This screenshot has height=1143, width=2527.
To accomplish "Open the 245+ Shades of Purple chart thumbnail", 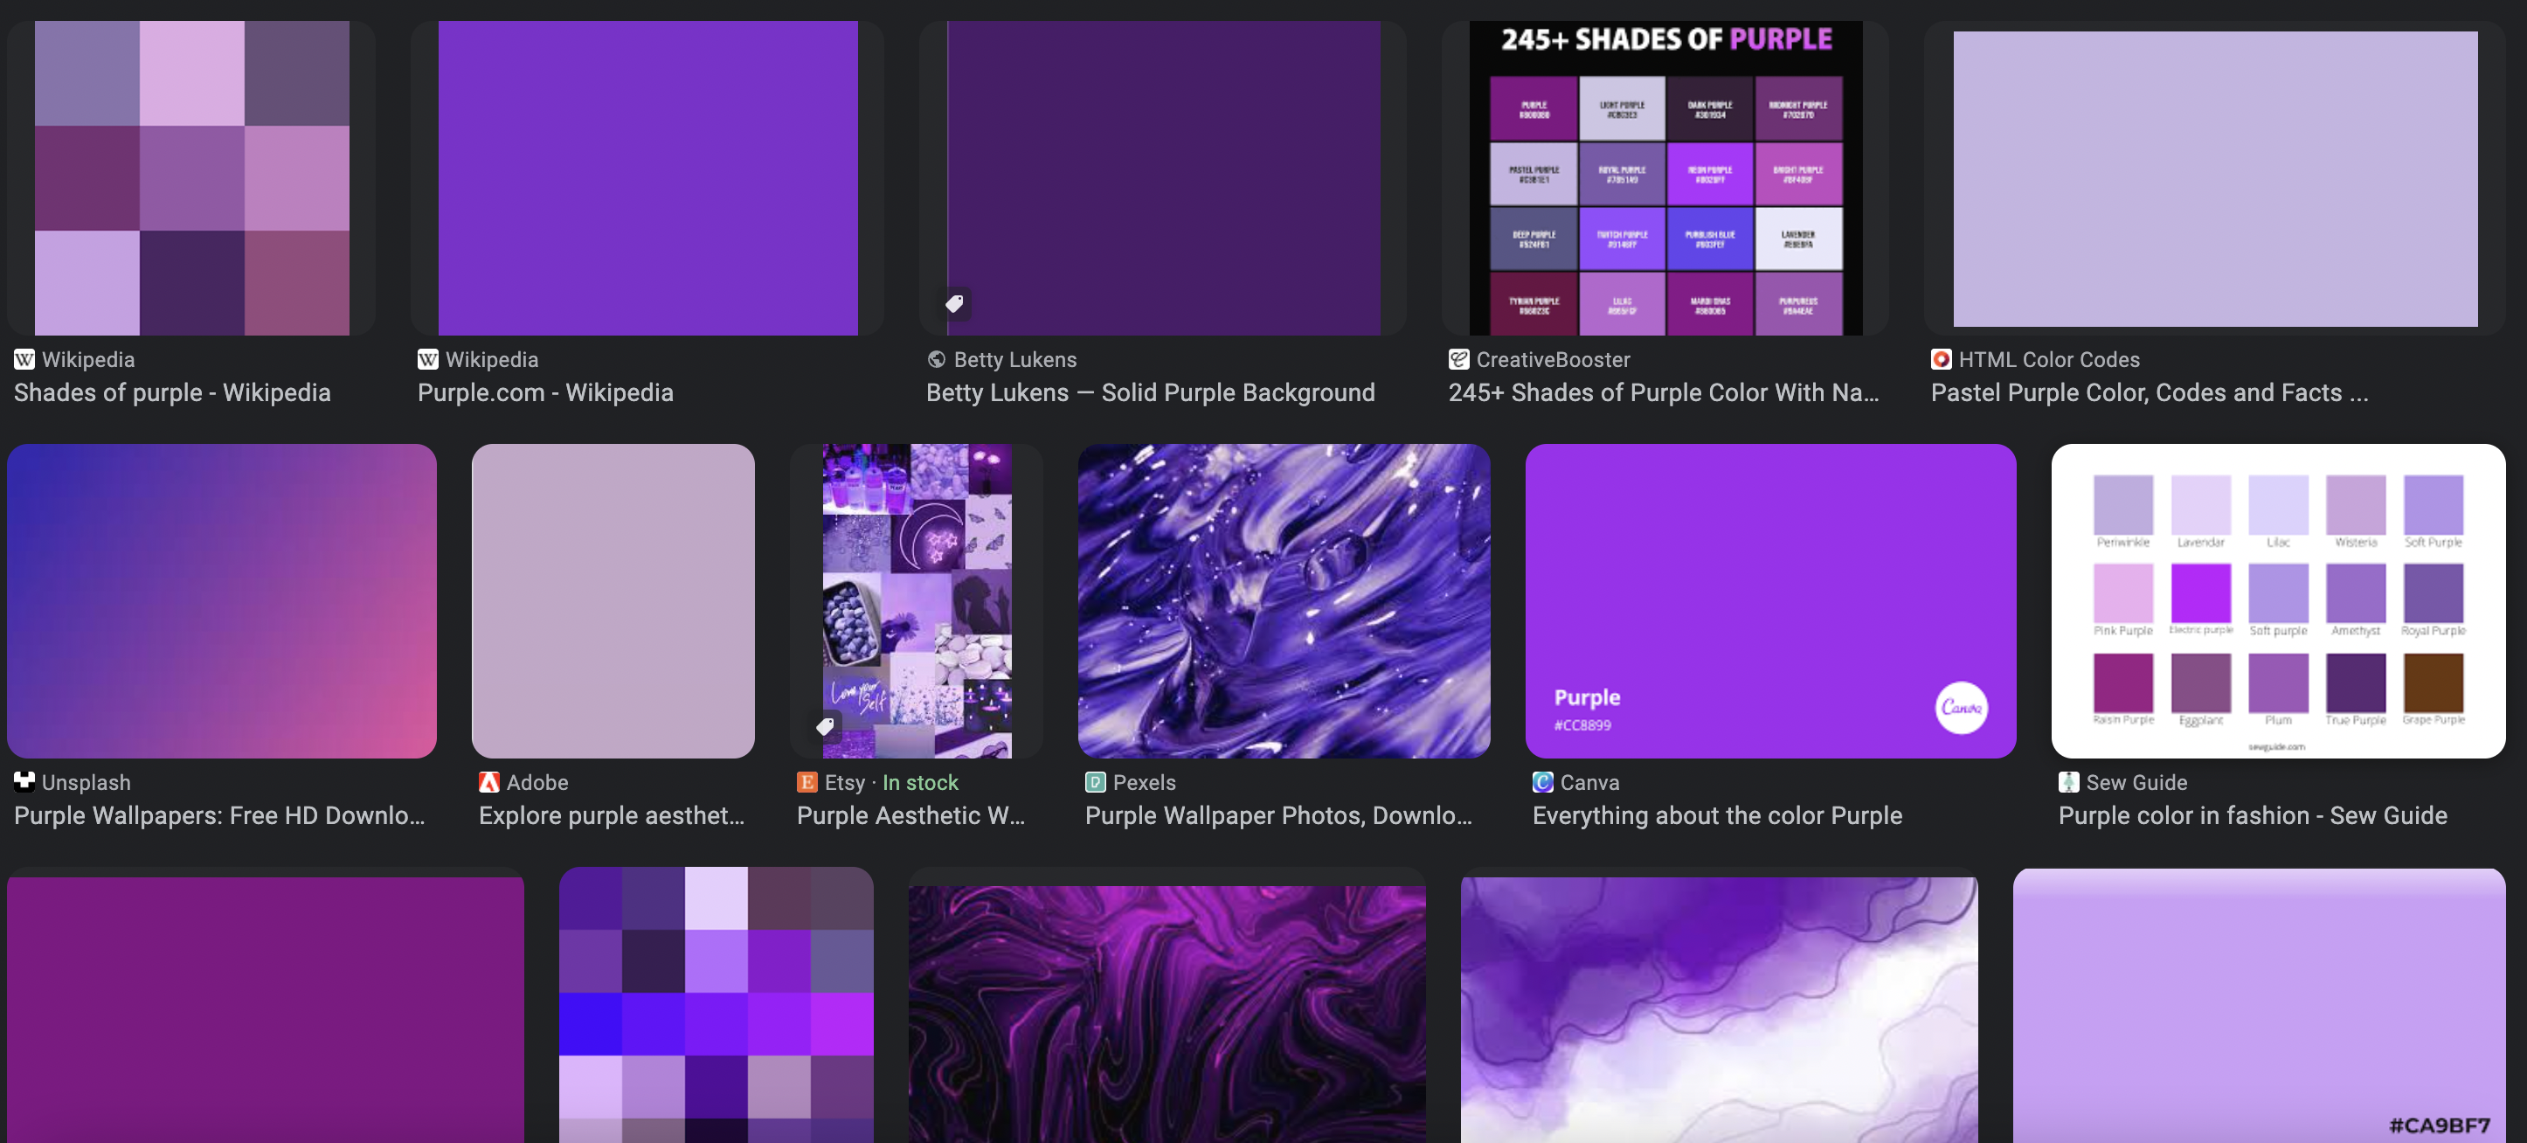I will 1665,178.
